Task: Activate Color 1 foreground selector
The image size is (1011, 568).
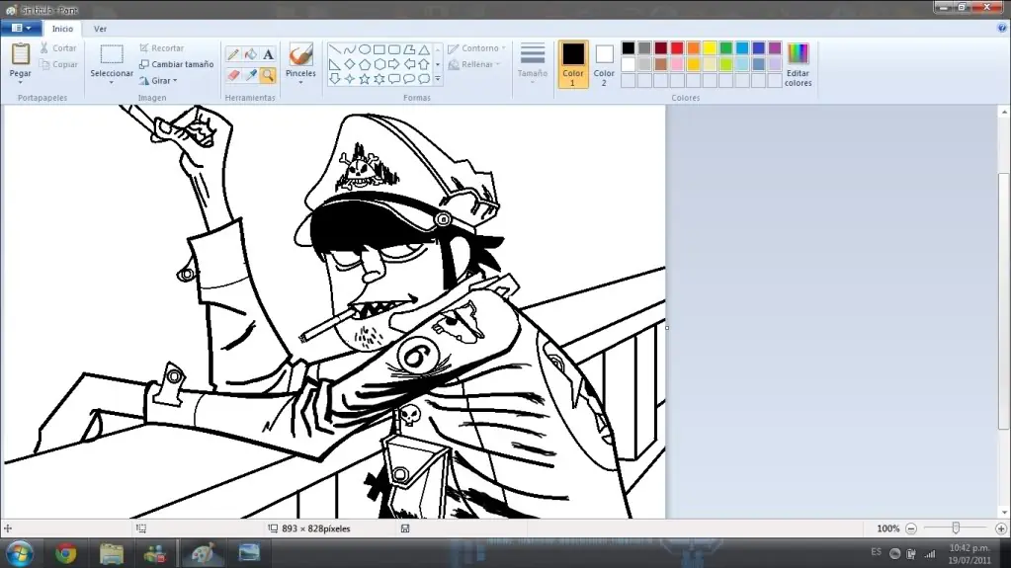Action: 572,64
